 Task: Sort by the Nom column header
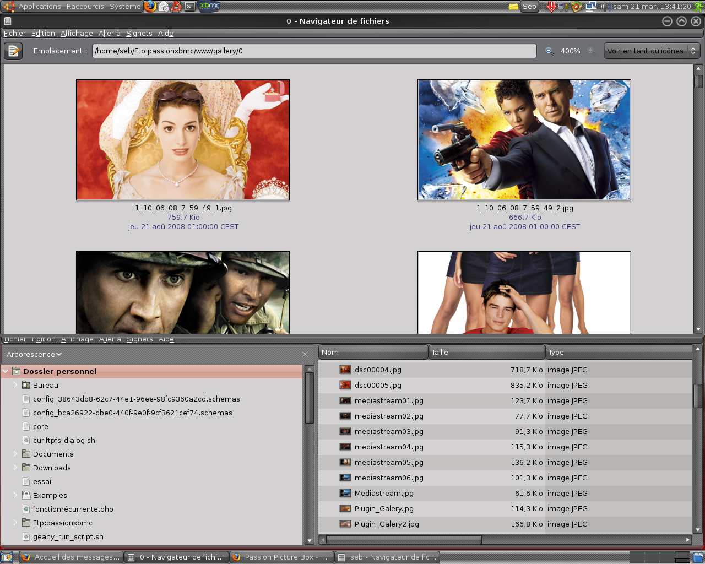(373, 352)
